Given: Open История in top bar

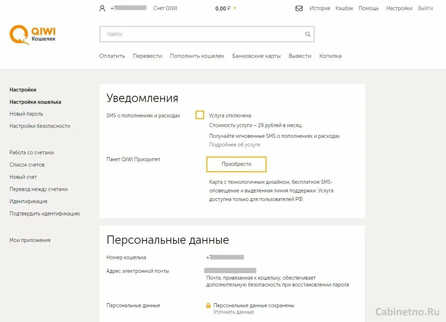Looking at the screenshot, I should (x=320, y=8).
